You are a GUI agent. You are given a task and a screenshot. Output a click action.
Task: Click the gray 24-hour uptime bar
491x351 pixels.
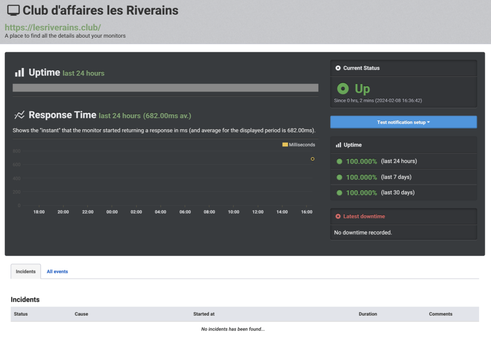[165, 88]
